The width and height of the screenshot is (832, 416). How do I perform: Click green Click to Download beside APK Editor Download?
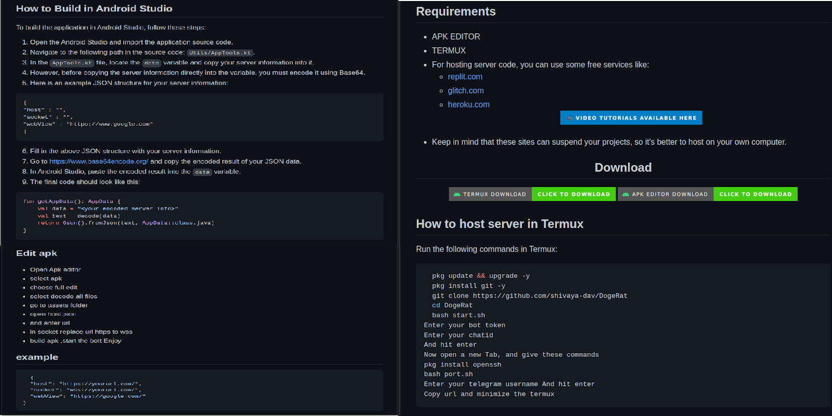pos(756,194)
